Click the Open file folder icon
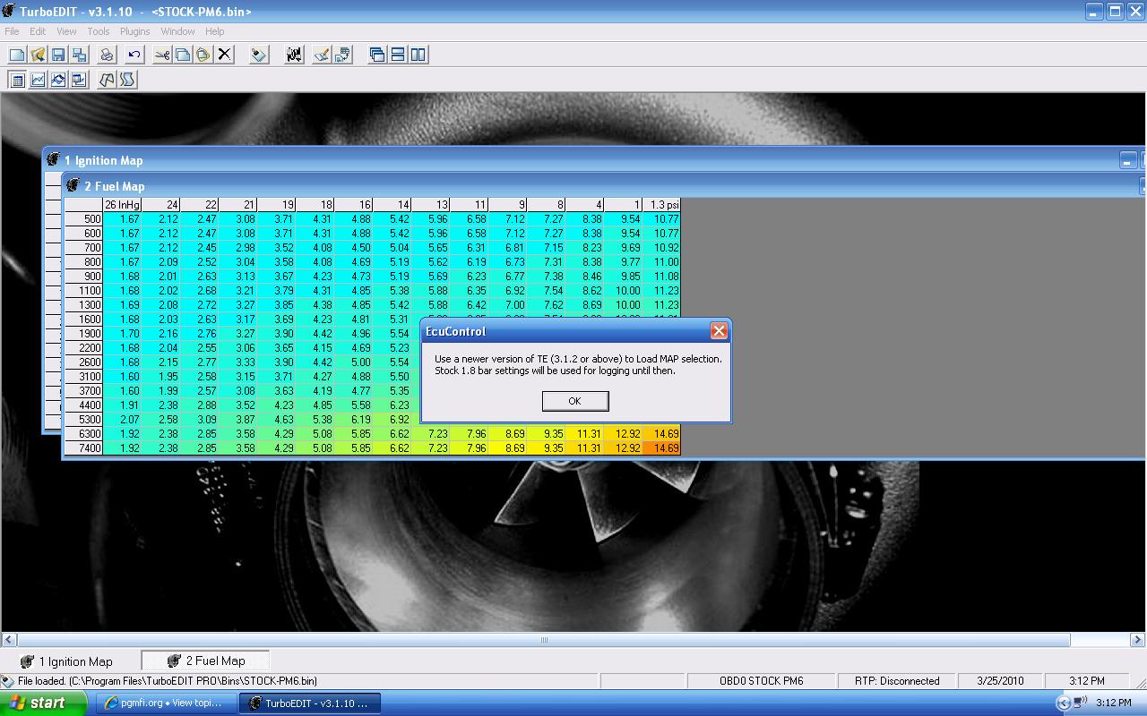The width and height of the screenshot is (1147, 716). coord(38,55)
